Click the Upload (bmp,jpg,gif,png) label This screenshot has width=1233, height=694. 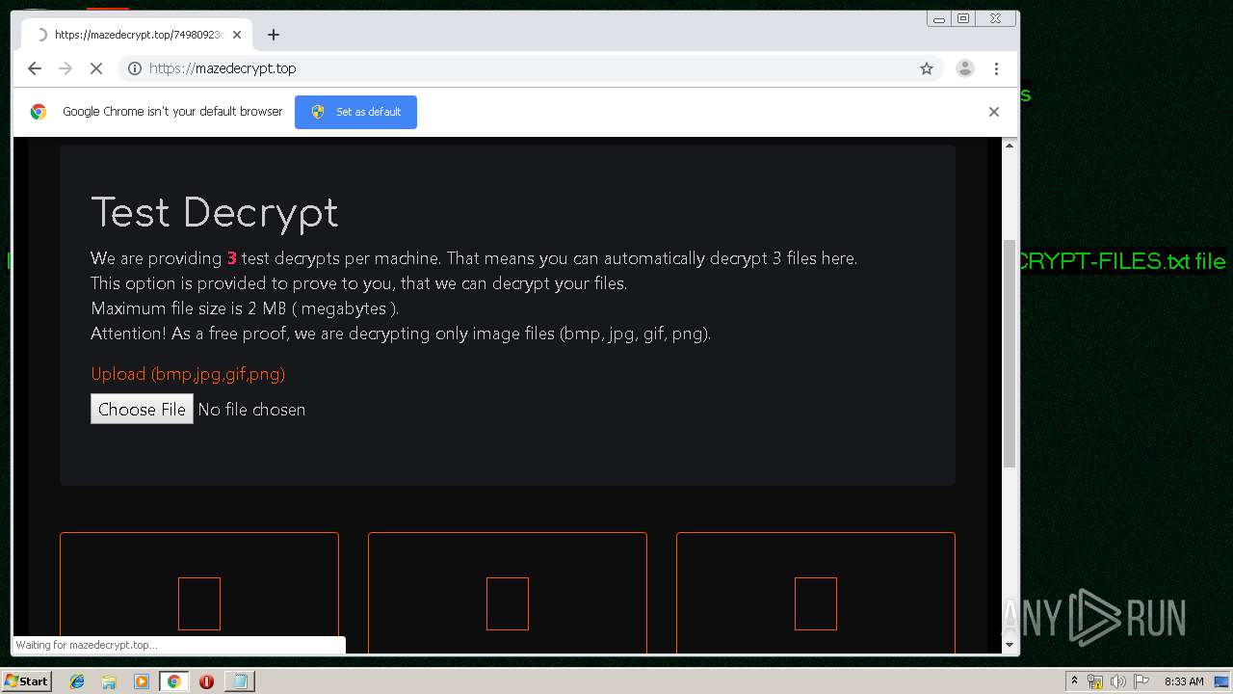[x=188, y=374]
